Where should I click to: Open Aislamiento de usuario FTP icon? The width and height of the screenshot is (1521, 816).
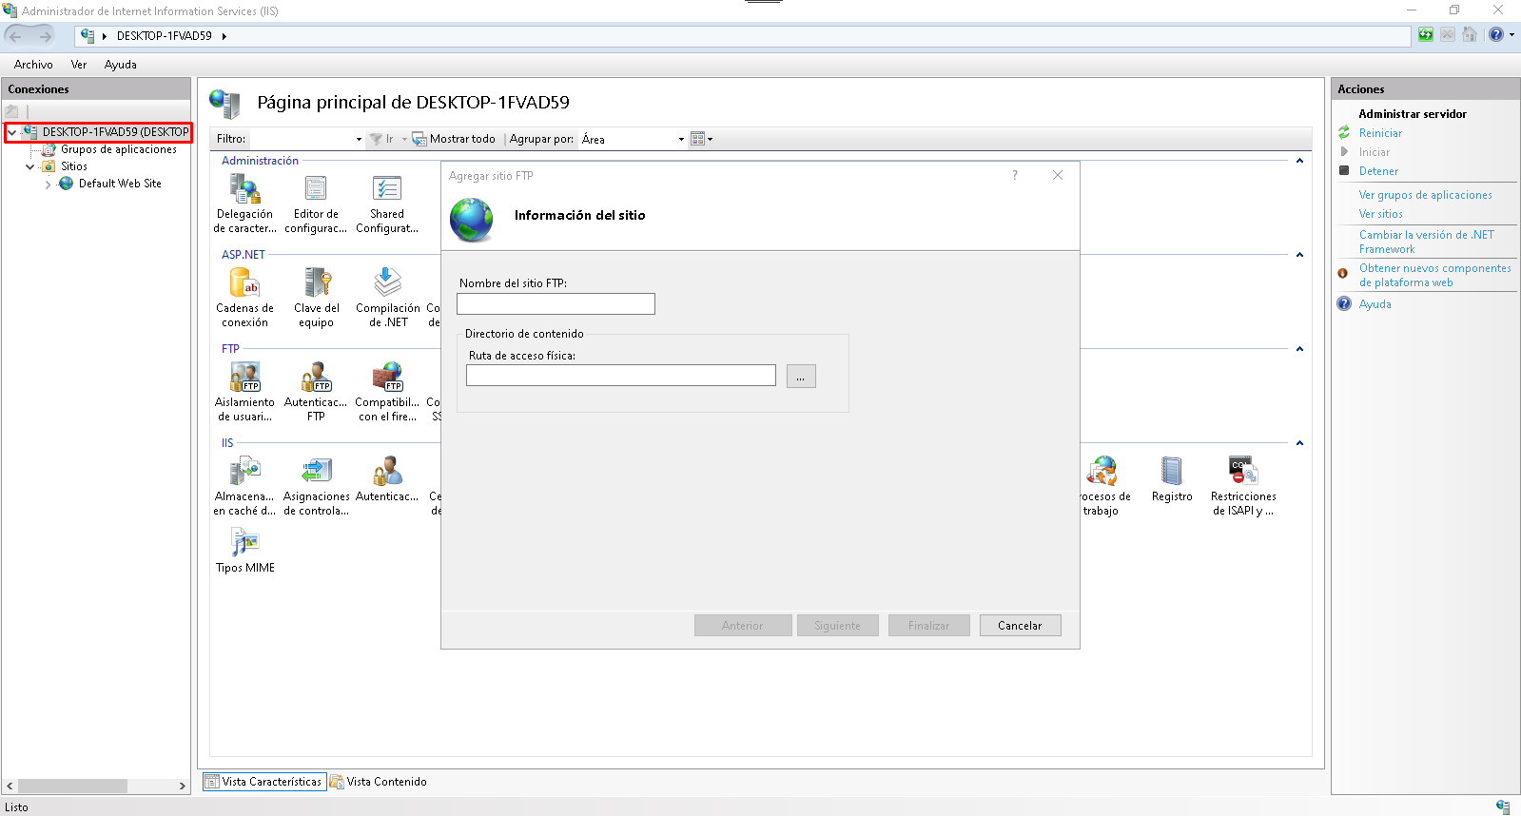pos(244,379)
